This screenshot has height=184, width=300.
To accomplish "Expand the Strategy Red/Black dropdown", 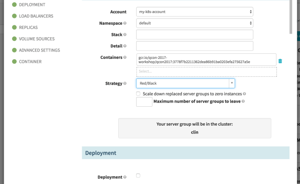I will pyautogui.click(x=186, y=83).
